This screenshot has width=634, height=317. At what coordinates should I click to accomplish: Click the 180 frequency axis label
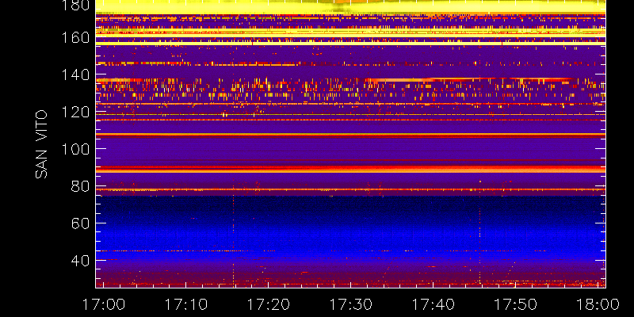pos(76,6)
